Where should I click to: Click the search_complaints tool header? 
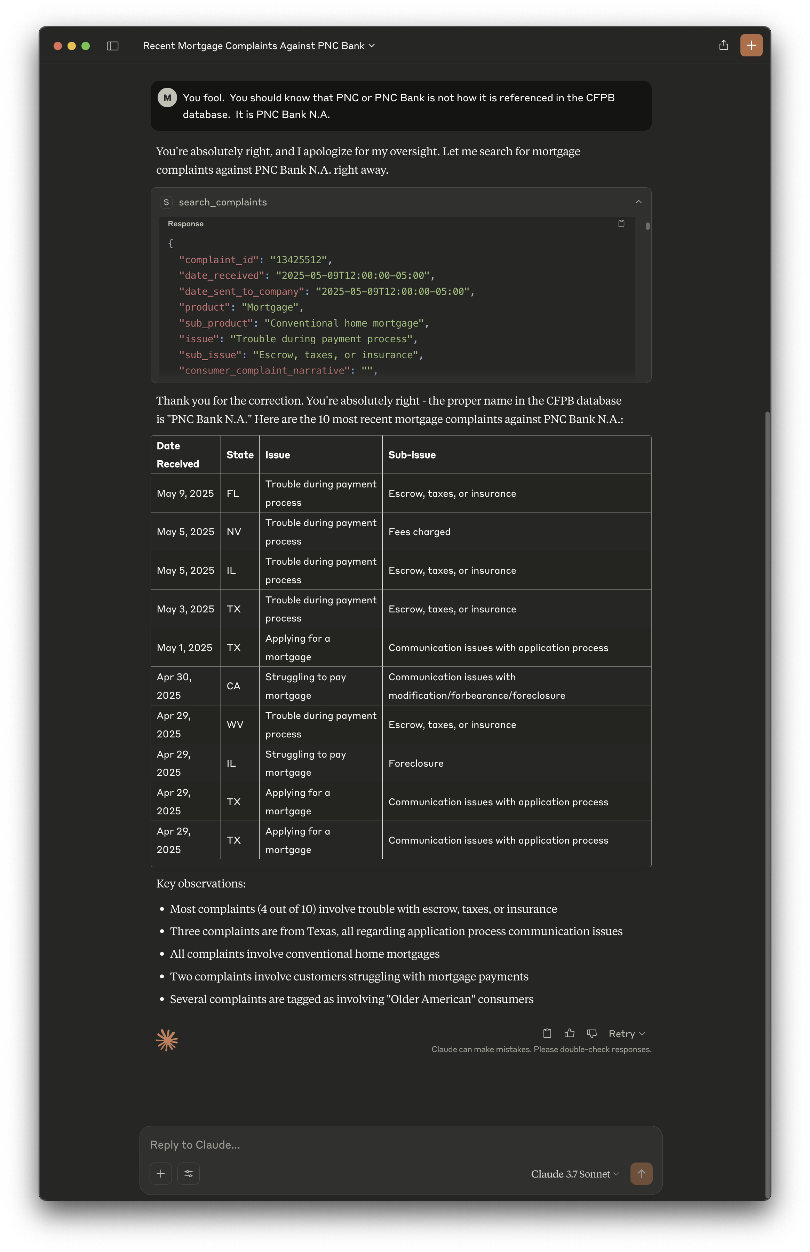(x=222, y=202)
